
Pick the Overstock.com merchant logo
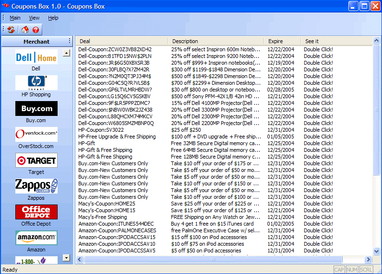tap(36, 135)
